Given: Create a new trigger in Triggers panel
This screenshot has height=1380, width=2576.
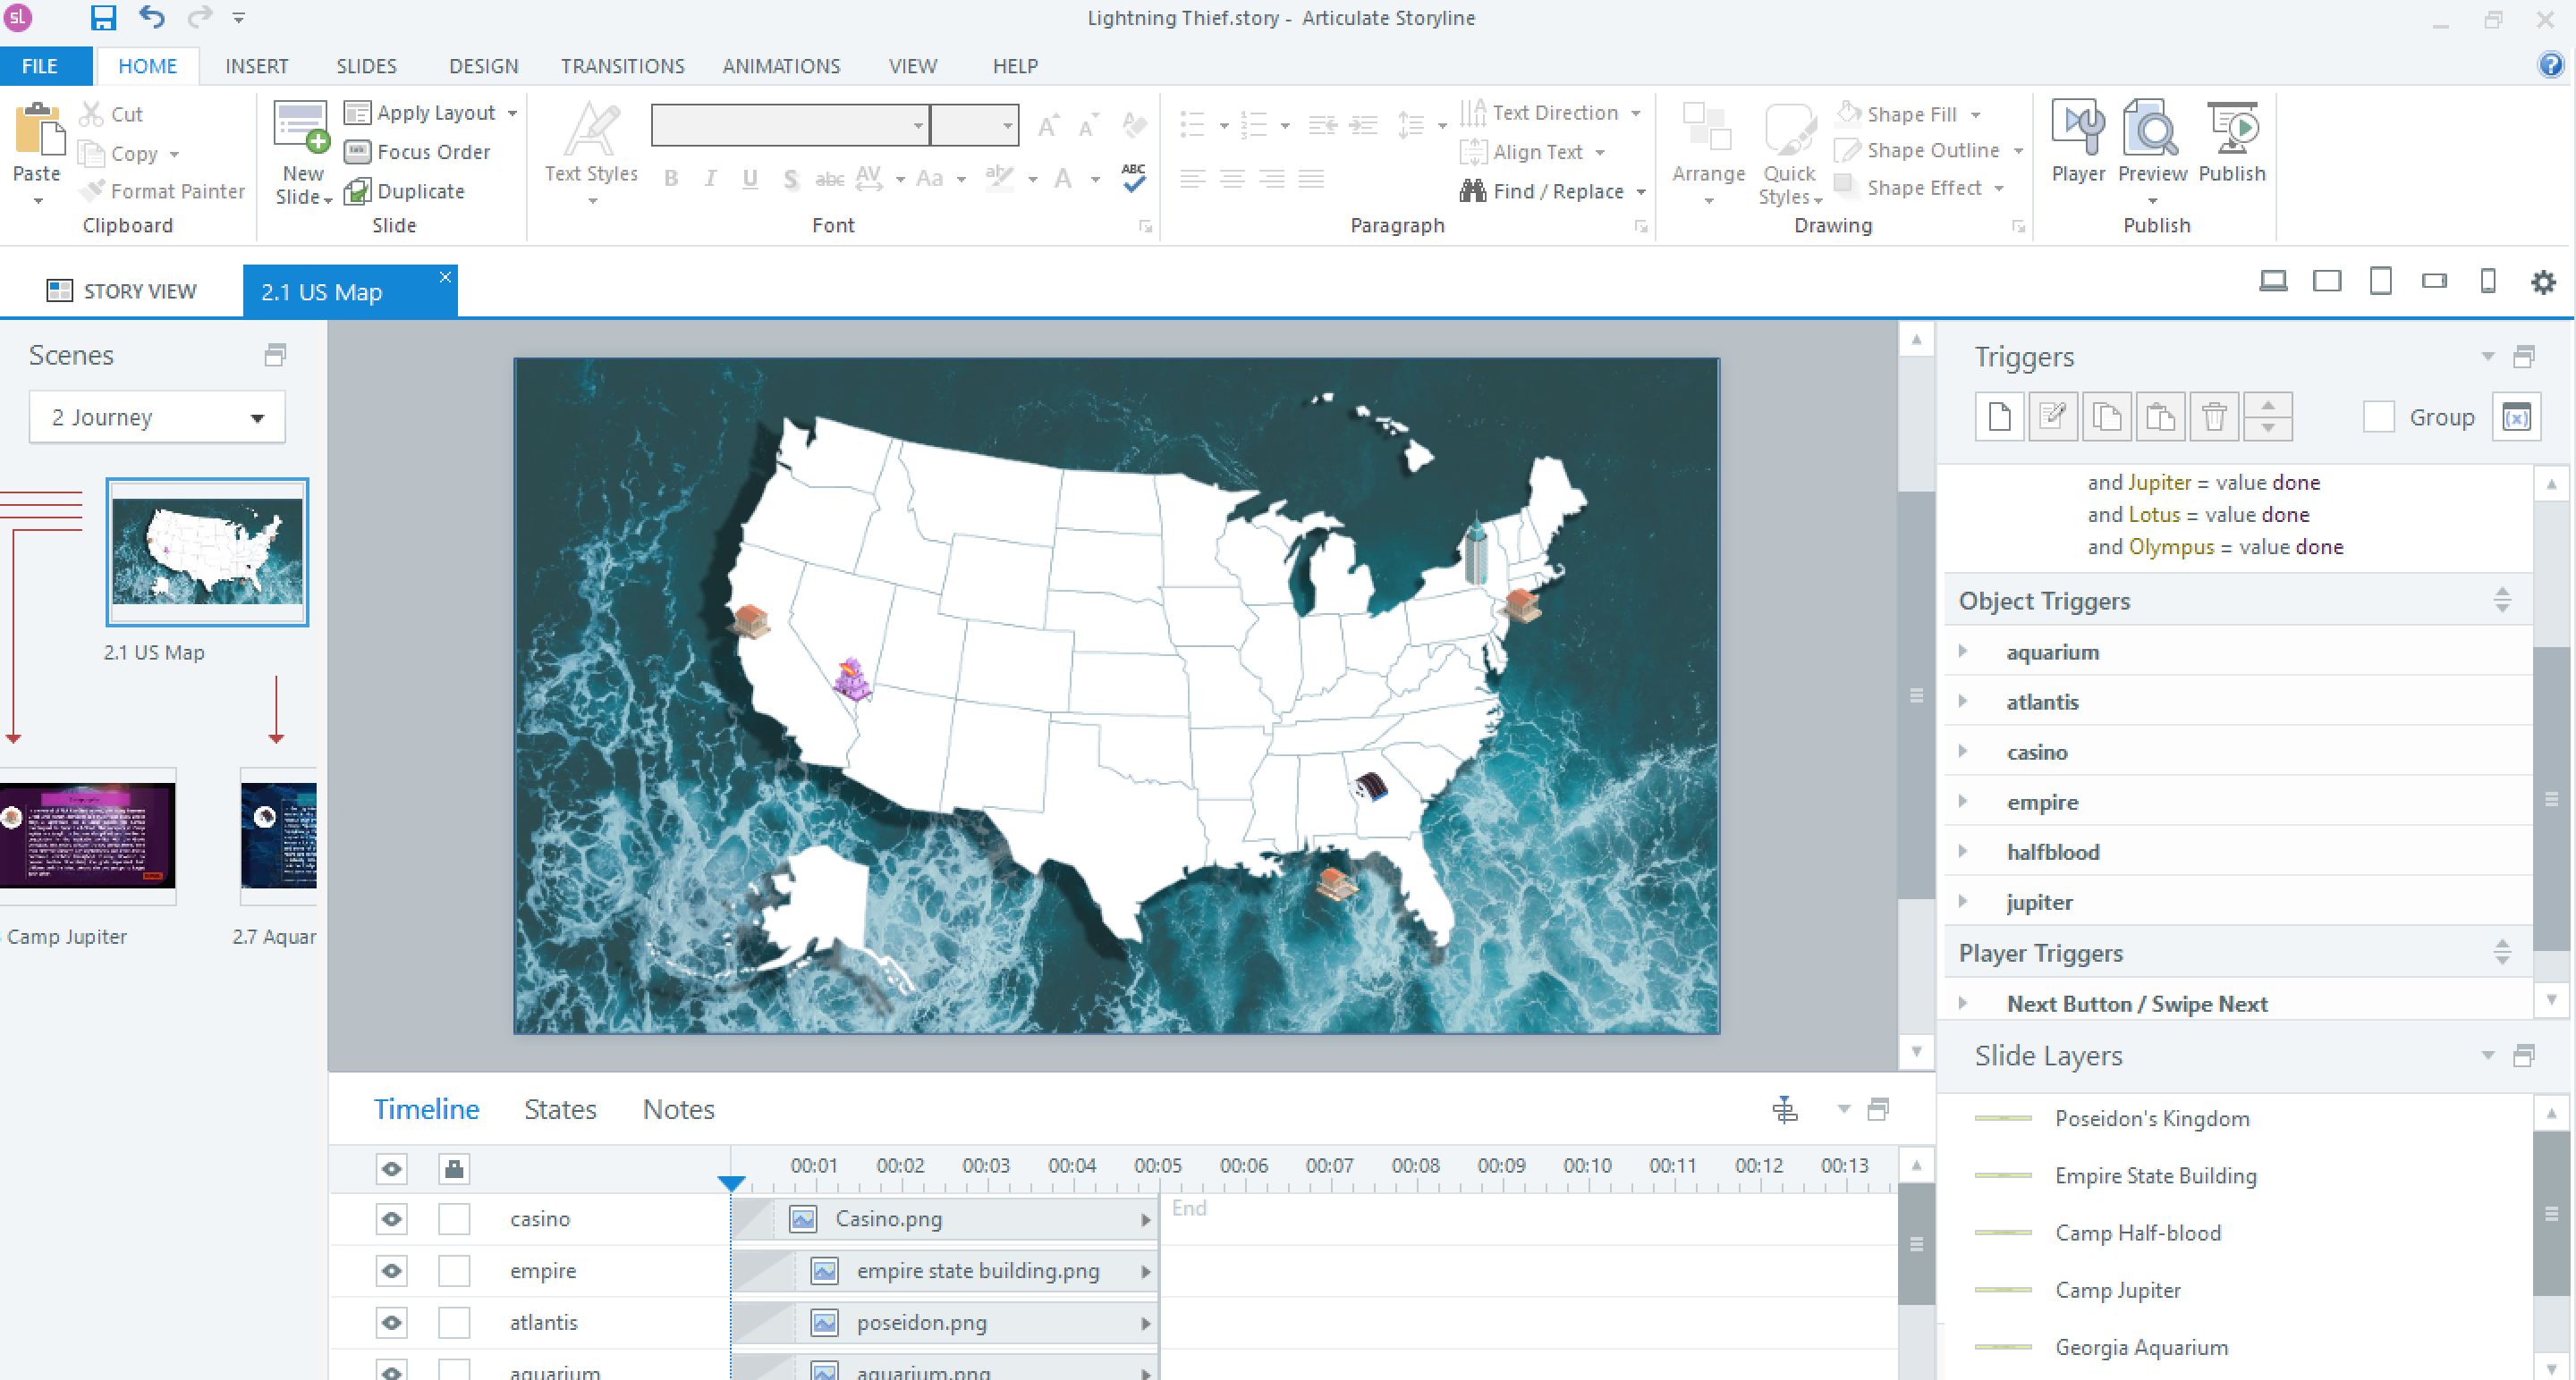Looking at the screenshot, I should [x=2000, y=417].
